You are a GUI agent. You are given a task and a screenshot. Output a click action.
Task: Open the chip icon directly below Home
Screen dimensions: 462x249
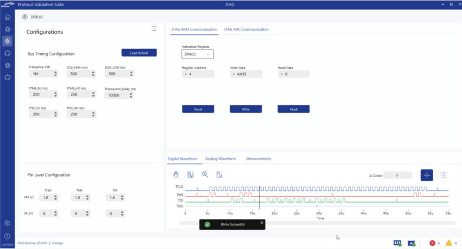[x=7, y=29]
